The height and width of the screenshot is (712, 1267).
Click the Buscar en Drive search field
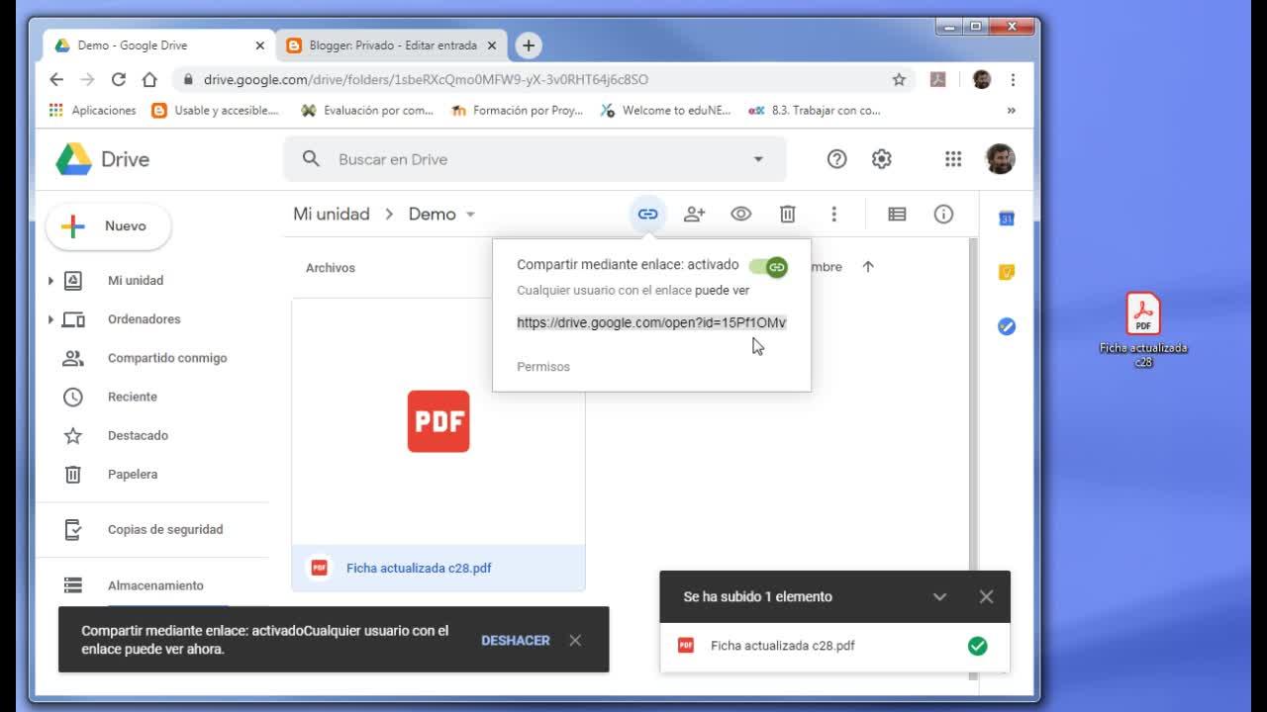(x=535, y=159)
